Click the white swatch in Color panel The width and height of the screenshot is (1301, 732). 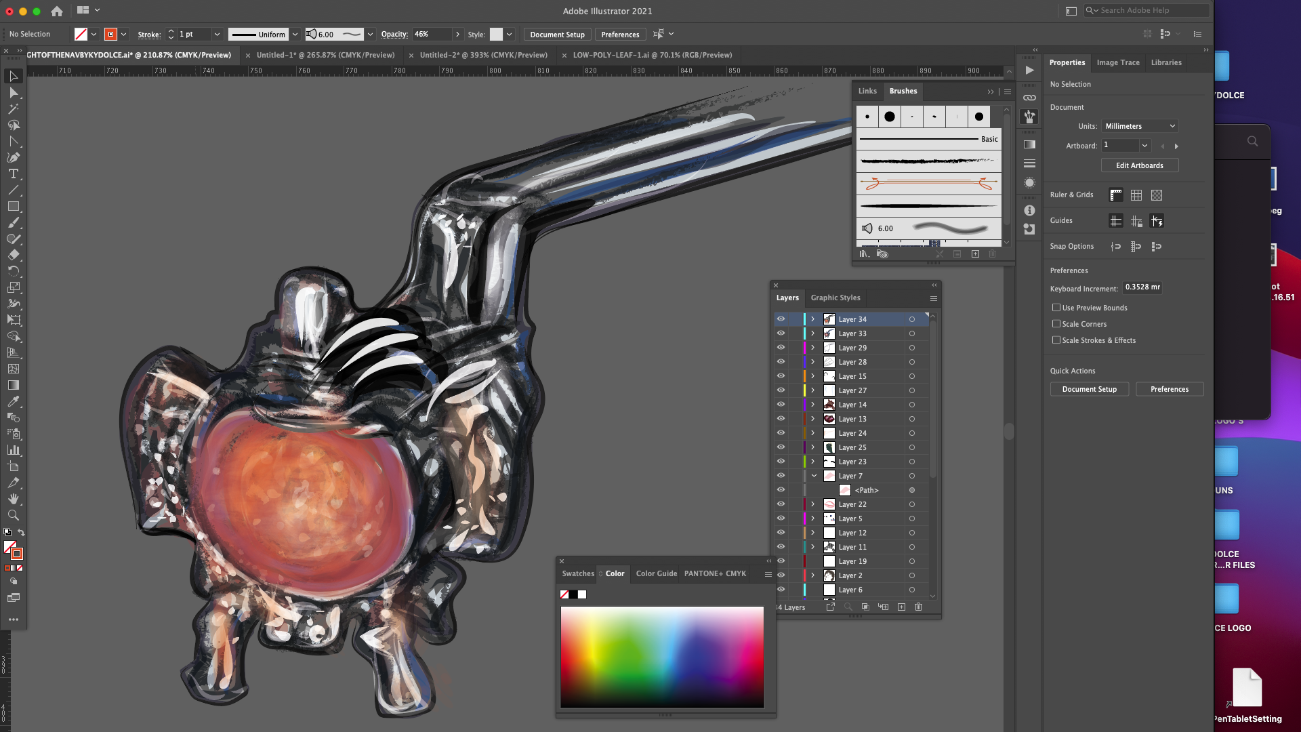click(x=582, y=594)
